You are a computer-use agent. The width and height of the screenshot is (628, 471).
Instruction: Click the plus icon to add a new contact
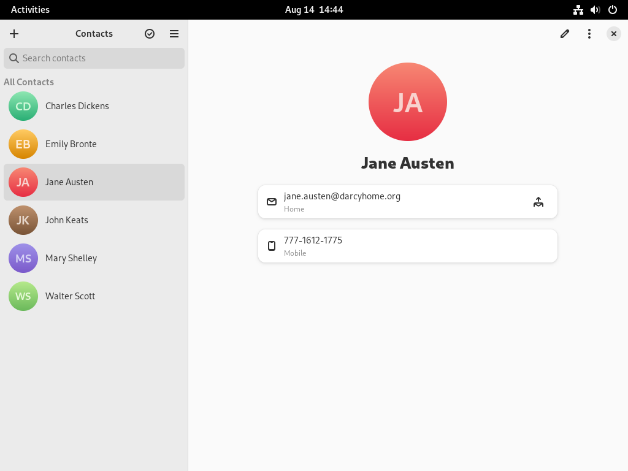point(14,34)
